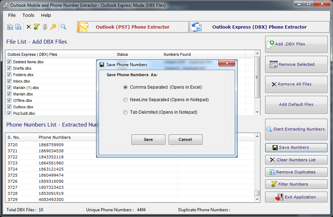Toggle checkbox for Folders.dbx
This screenshot has width=333, height=217.
pos(9,75)
